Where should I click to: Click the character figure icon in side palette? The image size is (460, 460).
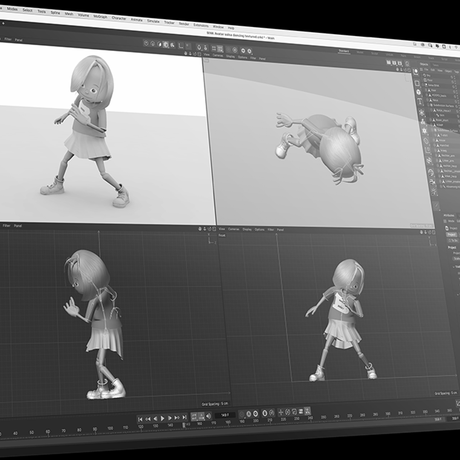pos(423,121)
